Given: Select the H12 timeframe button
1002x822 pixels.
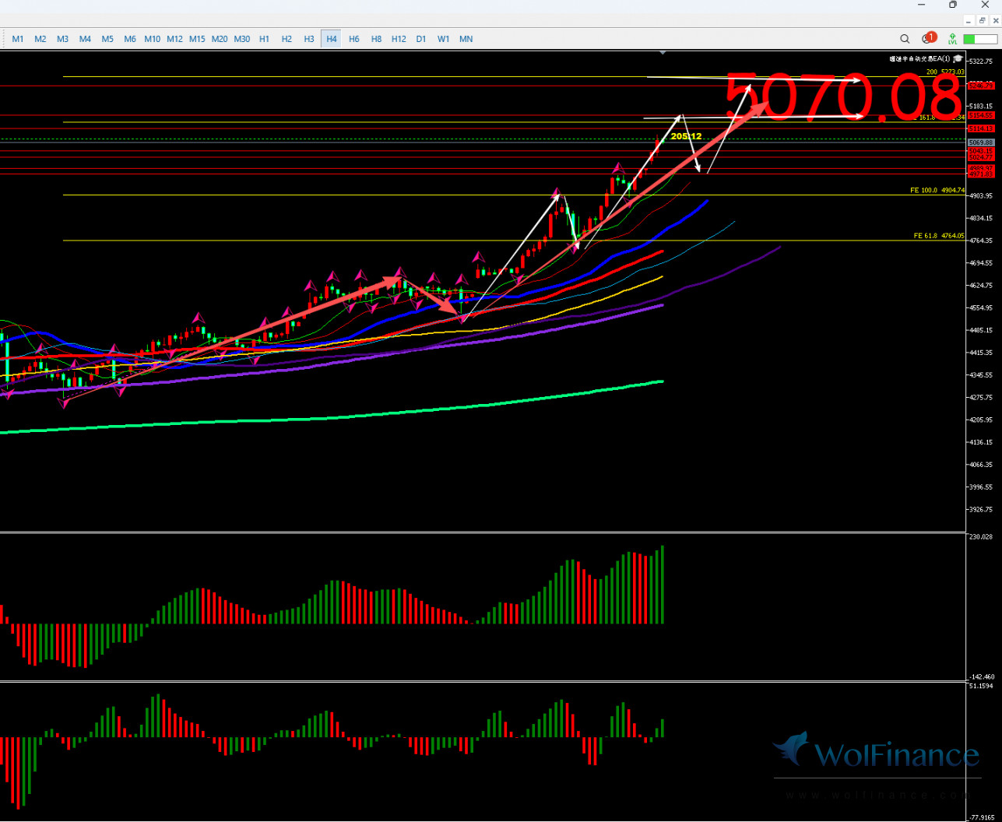Looking at the screenshot, I should point(399,39).
